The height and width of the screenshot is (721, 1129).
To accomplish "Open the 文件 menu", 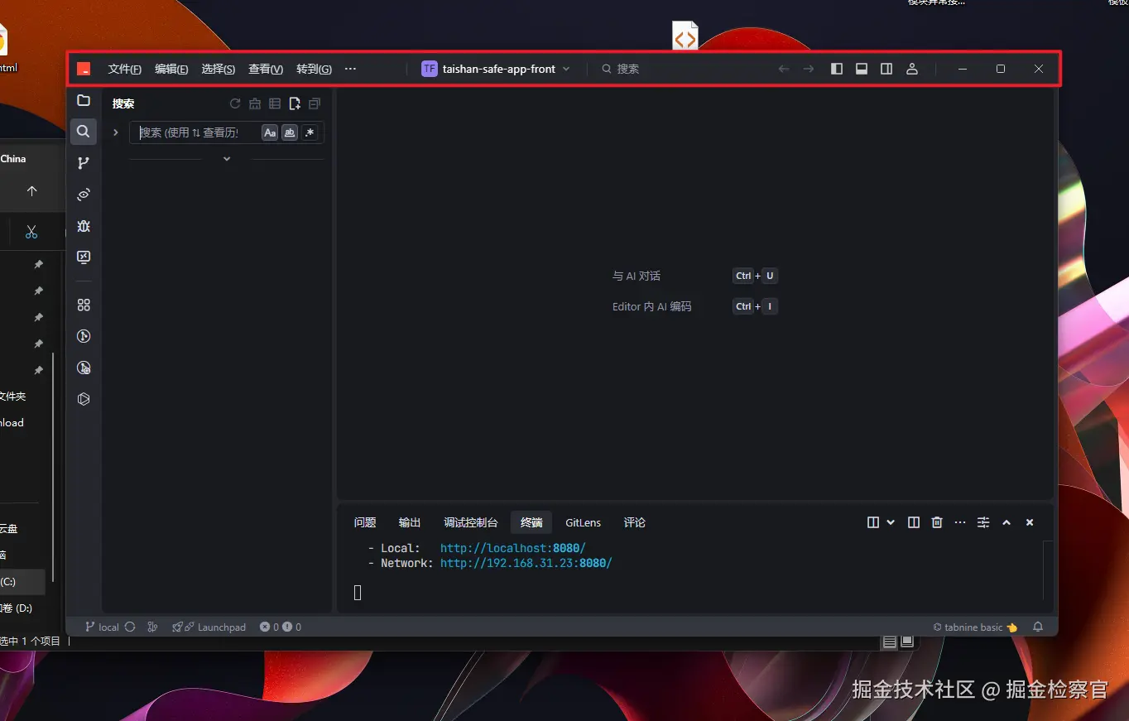I will click(x=124, y=69).
